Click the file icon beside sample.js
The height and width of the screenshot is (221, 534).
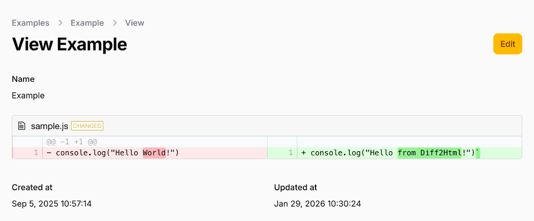(21, 126)
